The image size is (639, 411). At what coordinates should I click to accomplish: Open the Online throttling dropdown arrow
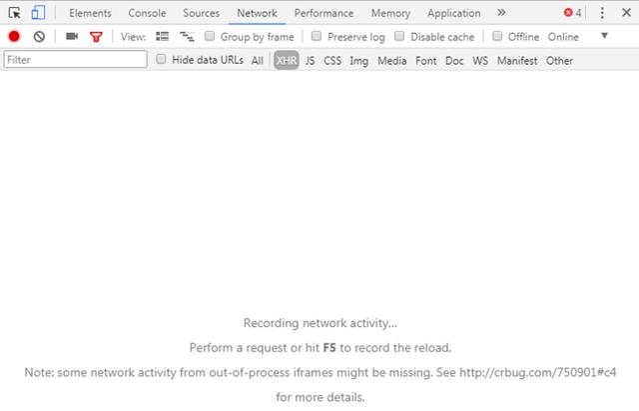(605, 36)
